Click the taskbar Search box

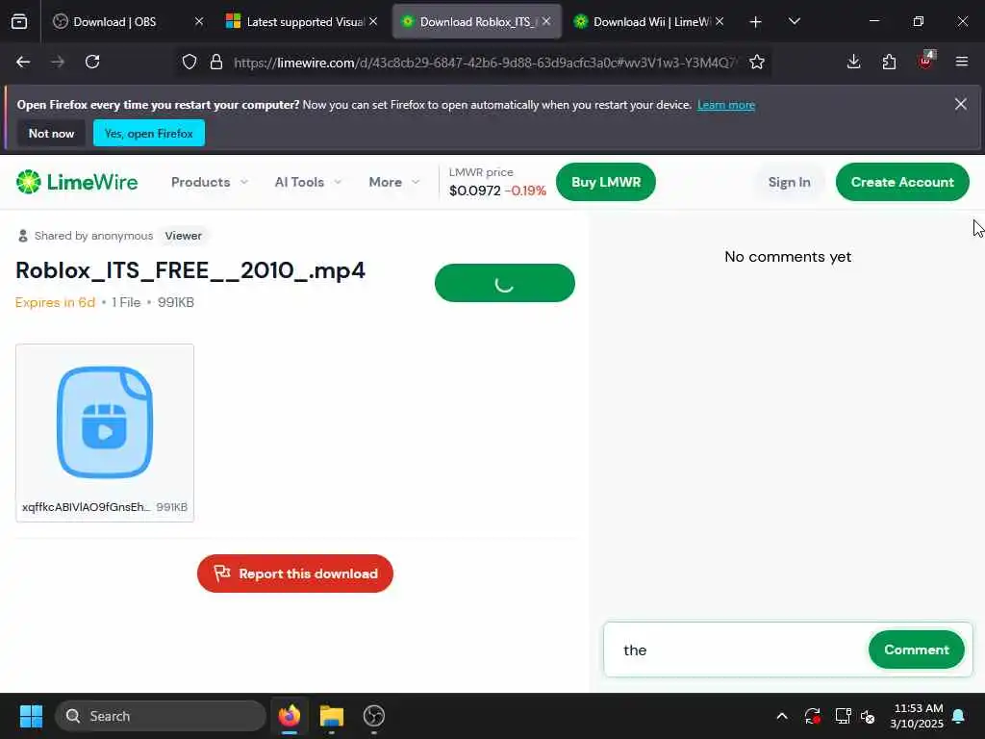click(161, 716)
